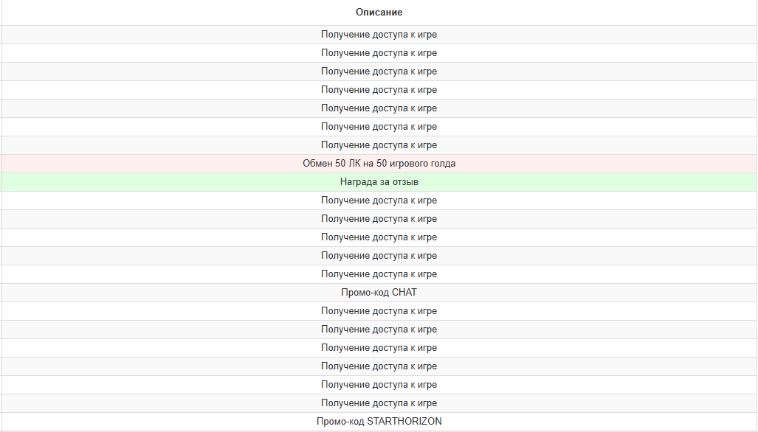Select the Обмен 50 ЛК на 50 игрового голда row
Image resolution: width=758 pixels, height=432 pixels.
379,164
